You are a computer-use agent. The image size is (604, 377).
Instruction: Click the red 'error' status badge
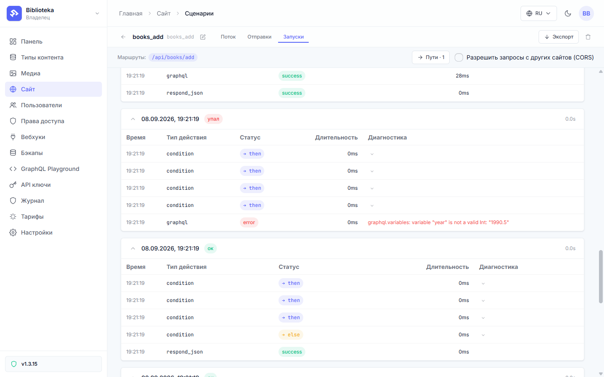point(249,222)
